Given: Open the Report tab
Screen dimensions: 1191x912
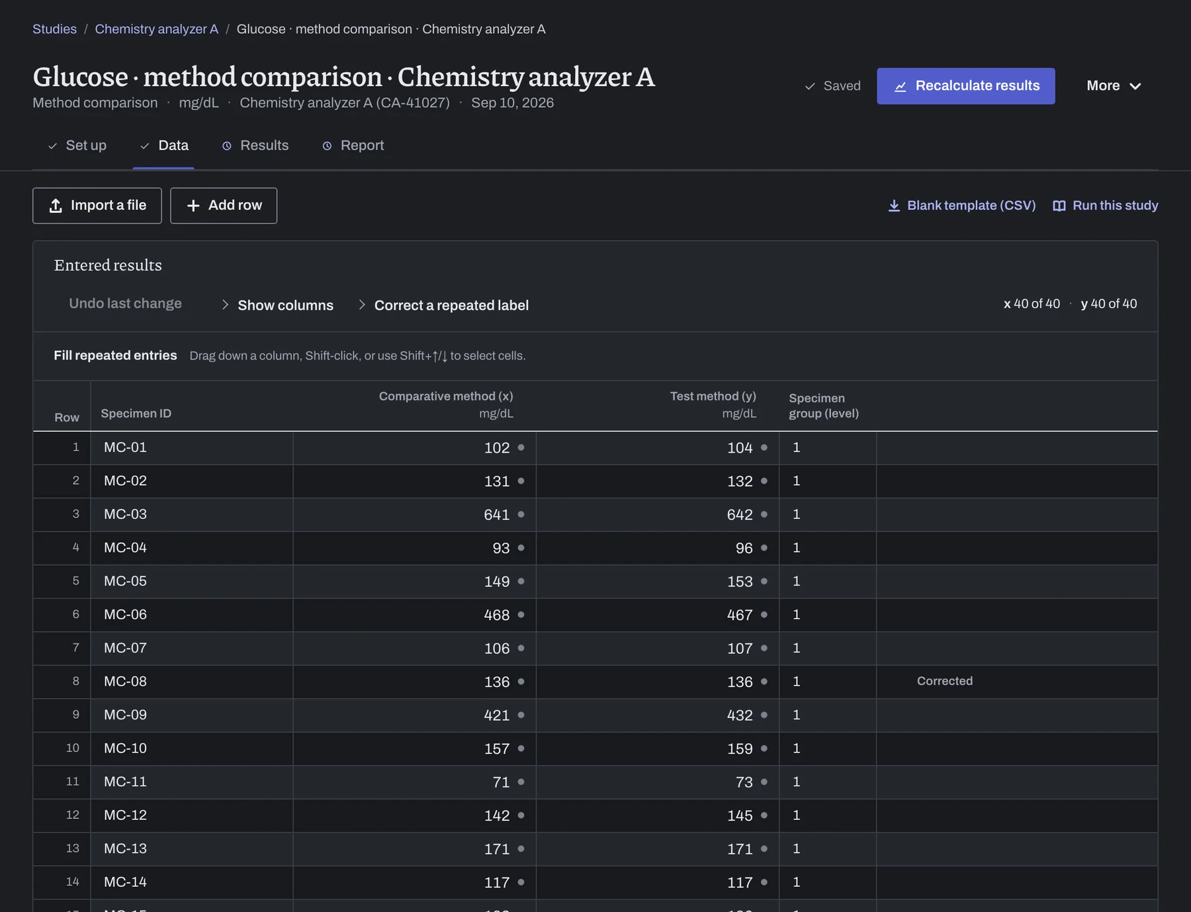Looking at the screenshot, I should pos(353,146).
